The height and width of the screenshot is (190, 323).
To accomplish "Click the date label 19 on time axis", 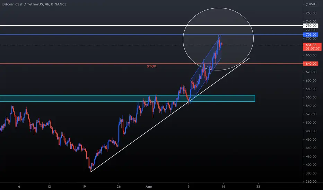I will (84, 187).
